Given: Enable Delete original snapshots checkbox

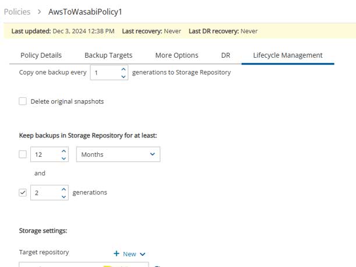Looking at the screenshot, I should [x=23, y=101].
